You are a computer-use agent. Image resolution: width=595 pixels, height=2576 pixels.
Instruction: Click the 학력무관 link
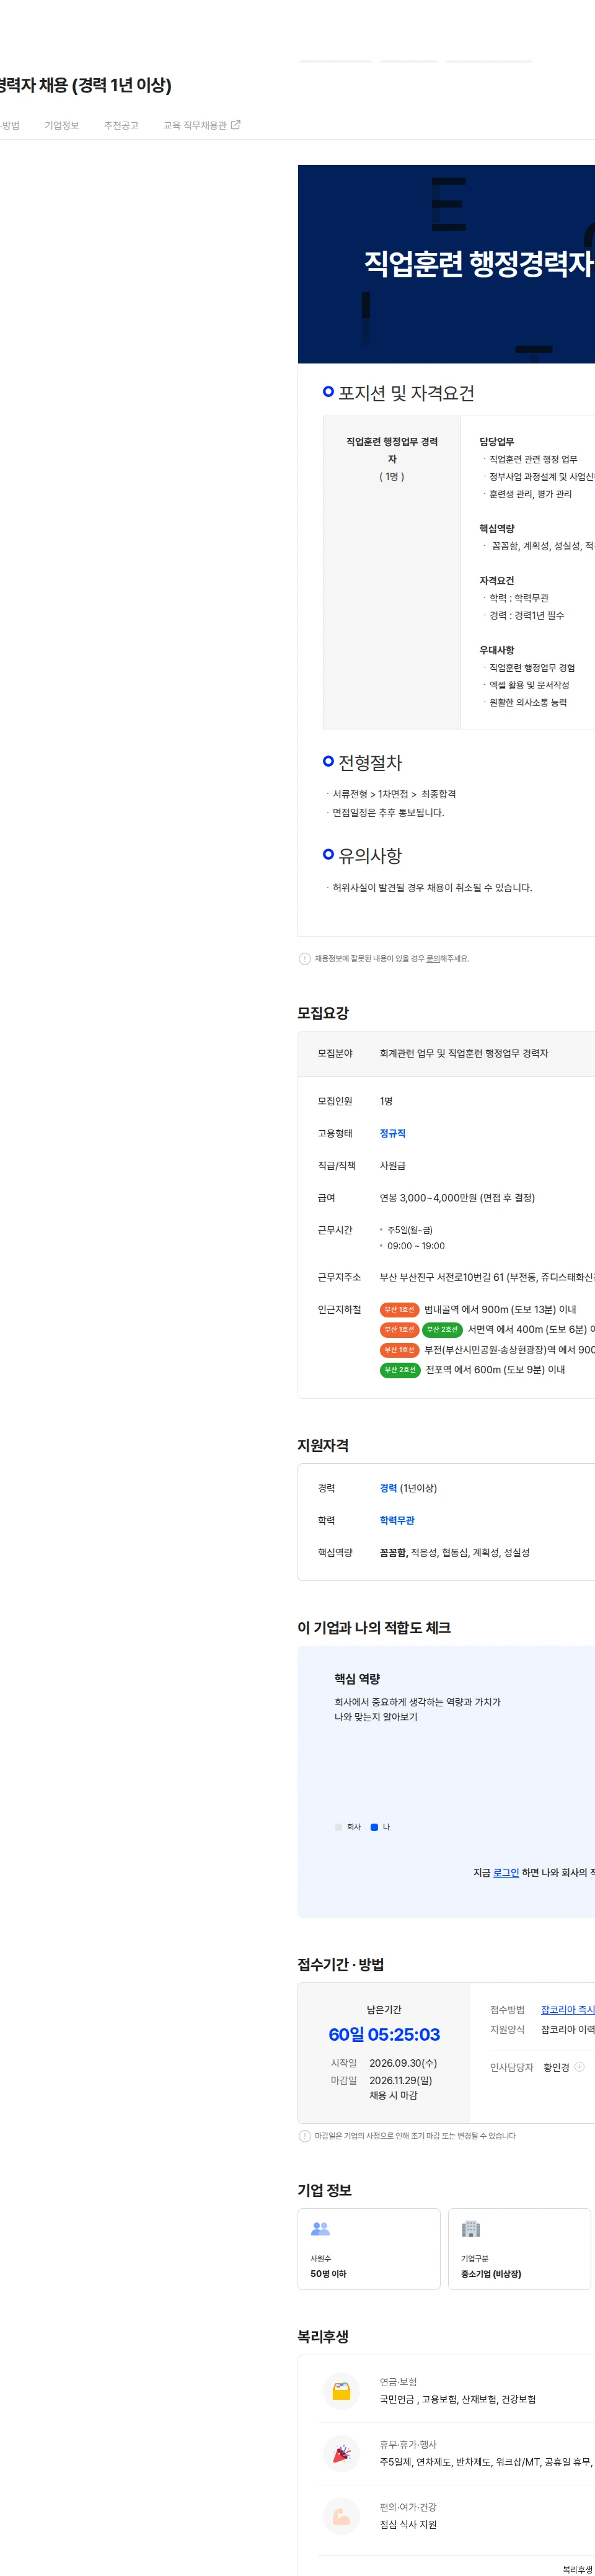(397, 1520)
